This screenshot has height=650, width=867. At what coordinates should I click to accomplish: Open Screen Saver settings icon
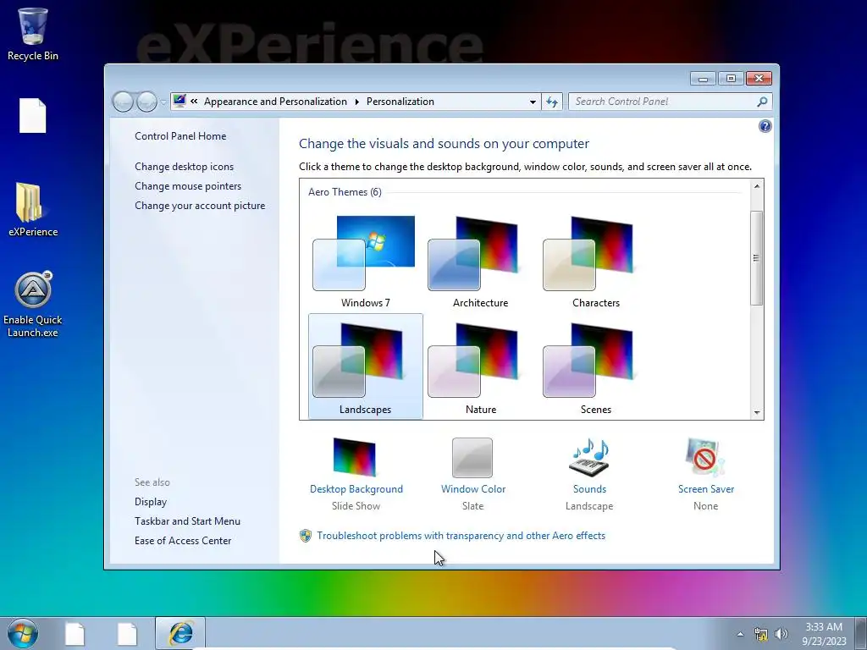[x=705, y=457]
